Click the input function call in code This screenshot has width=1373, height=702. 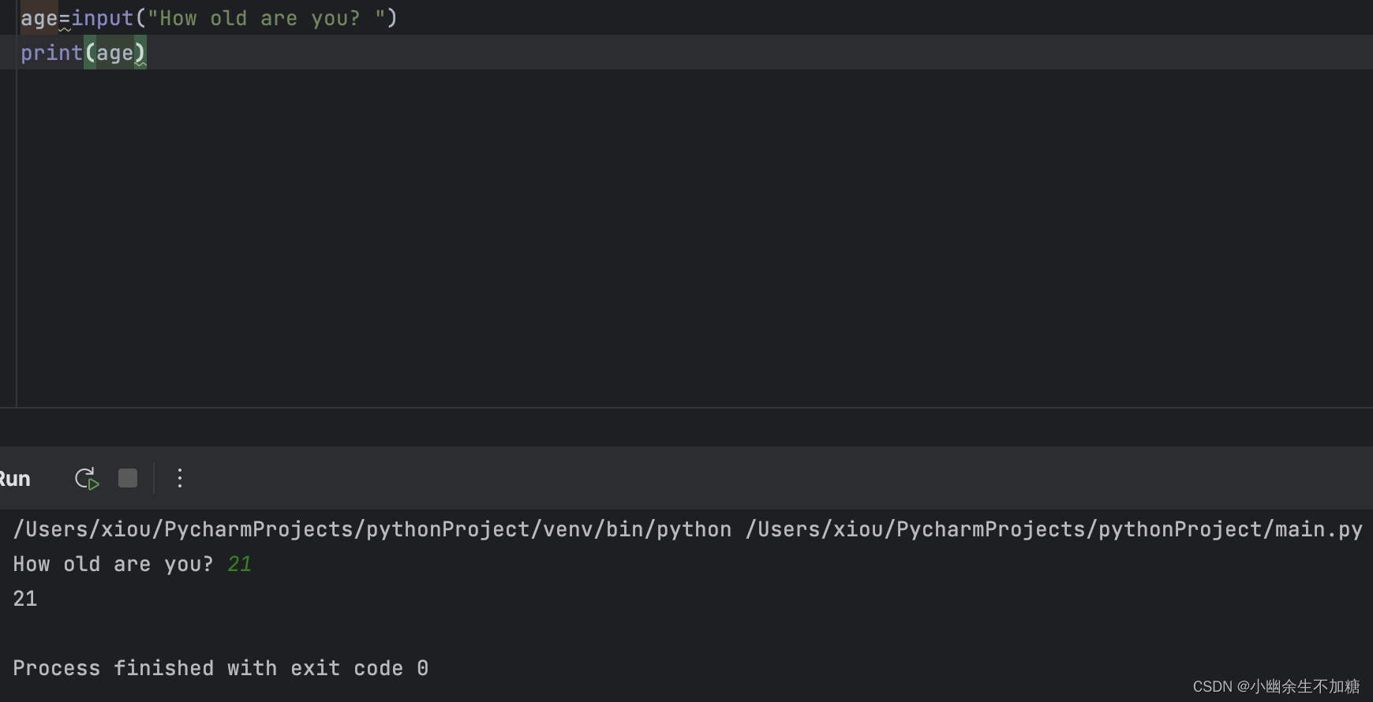tap(103, 18)
